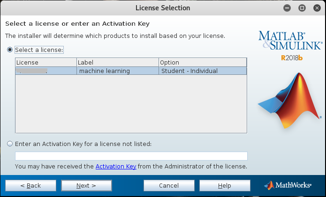Screen dimensions: 326x197
Task: Choose the Activation Key radio option
Action: 10,144
